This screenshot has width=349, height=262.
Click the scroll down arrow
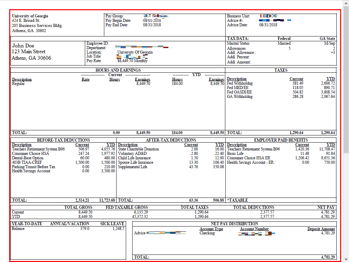click(x=346, y=259)
